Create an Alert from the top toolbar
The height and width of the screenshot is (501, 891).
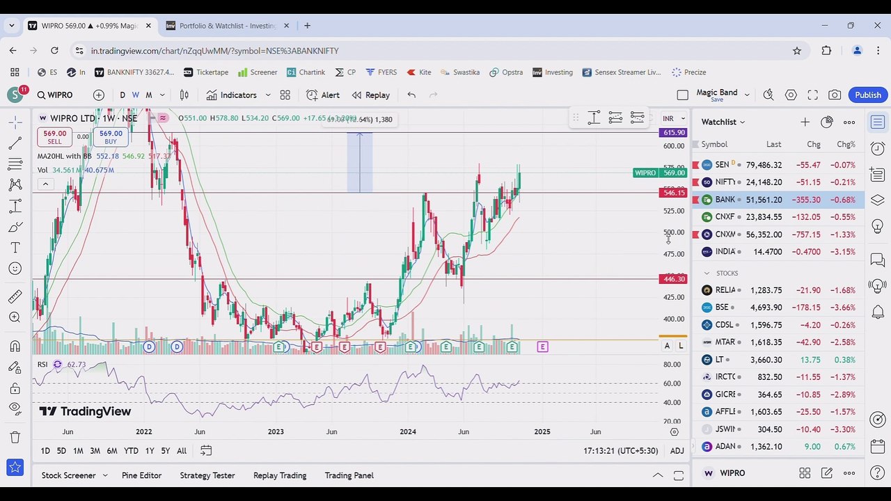tap(323, 95)
